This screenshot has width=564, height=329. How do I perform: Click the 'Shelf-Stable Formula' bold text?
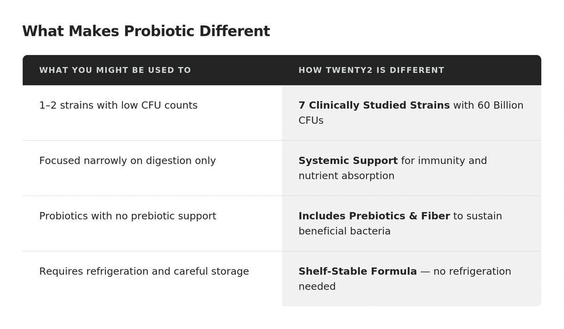pyautogui.click(x=358, y=272)
